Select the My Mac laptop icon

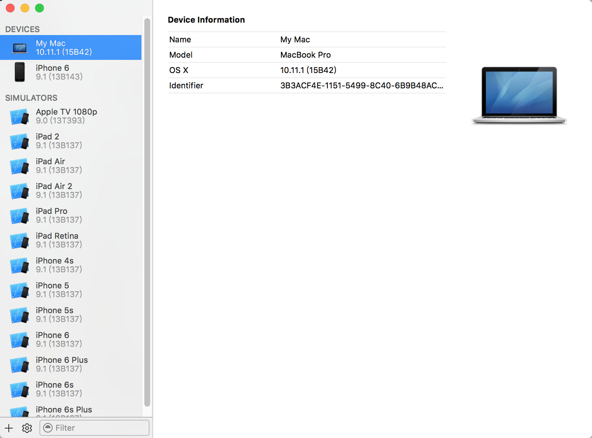(20, 48)
